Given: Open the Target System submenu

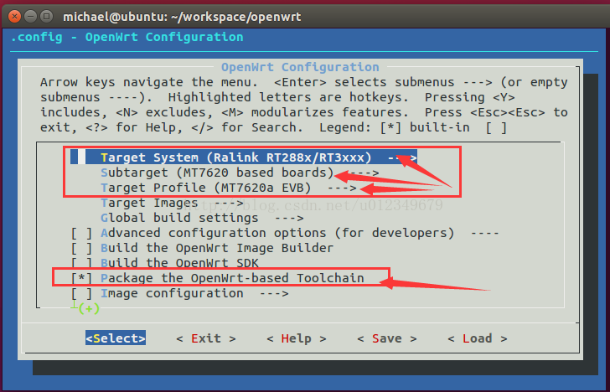Looking at the screenshot, I should click(x=244, y=157).
